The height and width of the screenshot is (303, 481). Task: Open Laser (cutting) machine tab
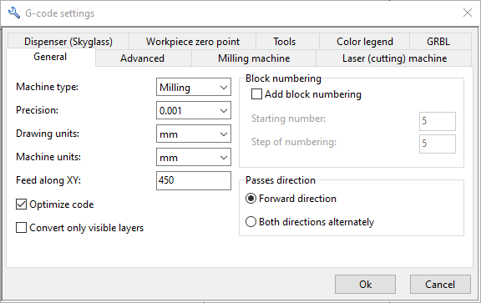tap(394, 58)
